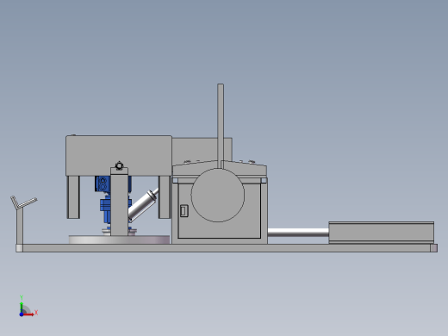
Task: Select the flat round turntable disc
Action: tap(119, 240)
